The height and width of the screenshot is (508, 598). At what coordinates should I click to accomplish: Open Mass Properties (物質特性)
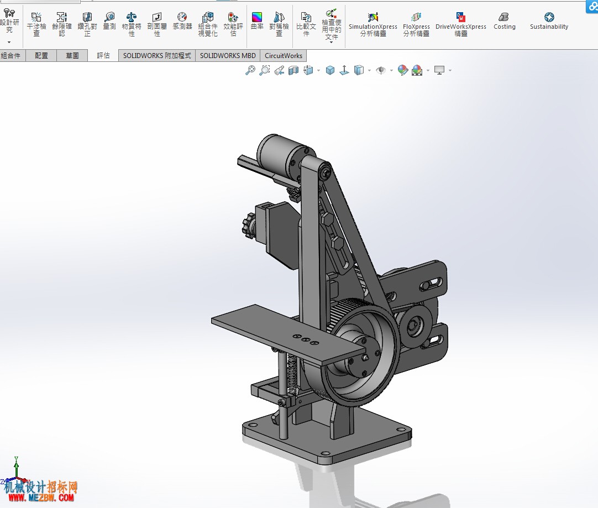132,24
